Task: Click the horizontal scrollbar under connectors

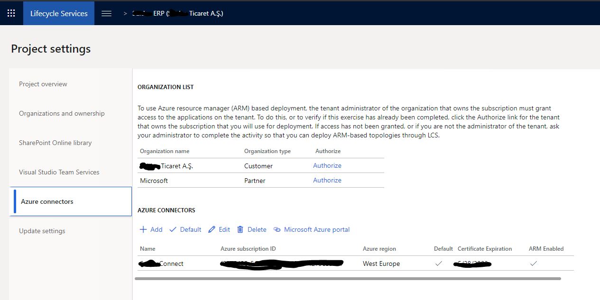Action: (348, 279)
